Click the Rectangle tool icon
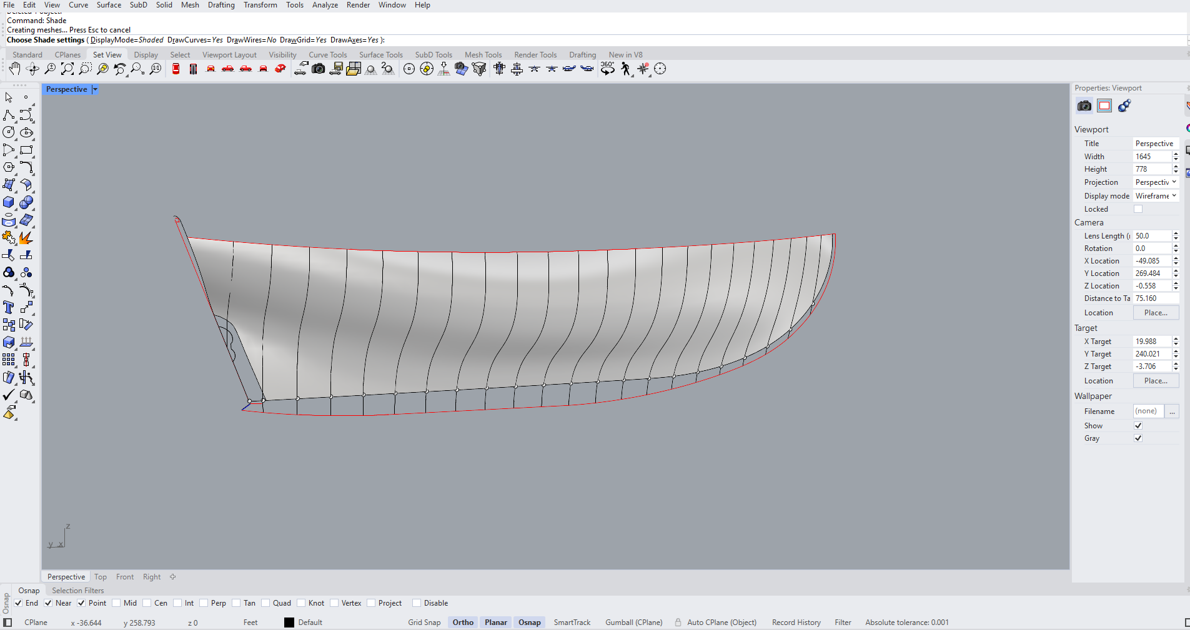Image resolution: width=1190 pixels, height=630 pixels. (x=26, y=150)
